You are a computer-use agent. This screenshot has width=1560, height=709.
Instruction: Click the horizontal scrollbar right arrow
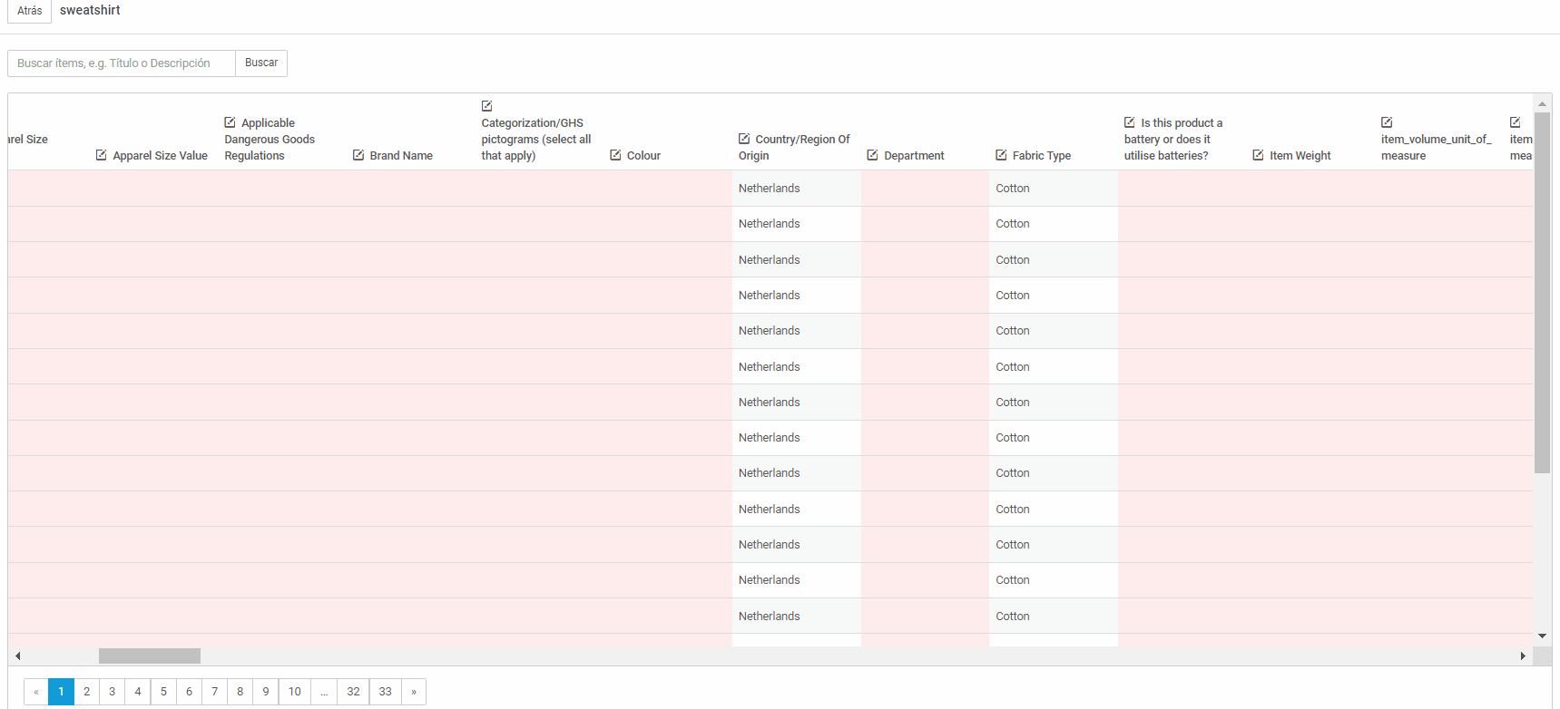coord(1523,656)
